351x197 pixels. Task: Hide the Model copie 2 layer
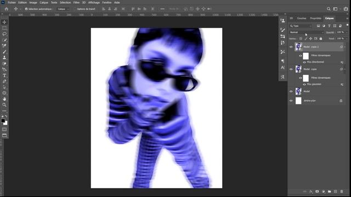coord(291,47)
